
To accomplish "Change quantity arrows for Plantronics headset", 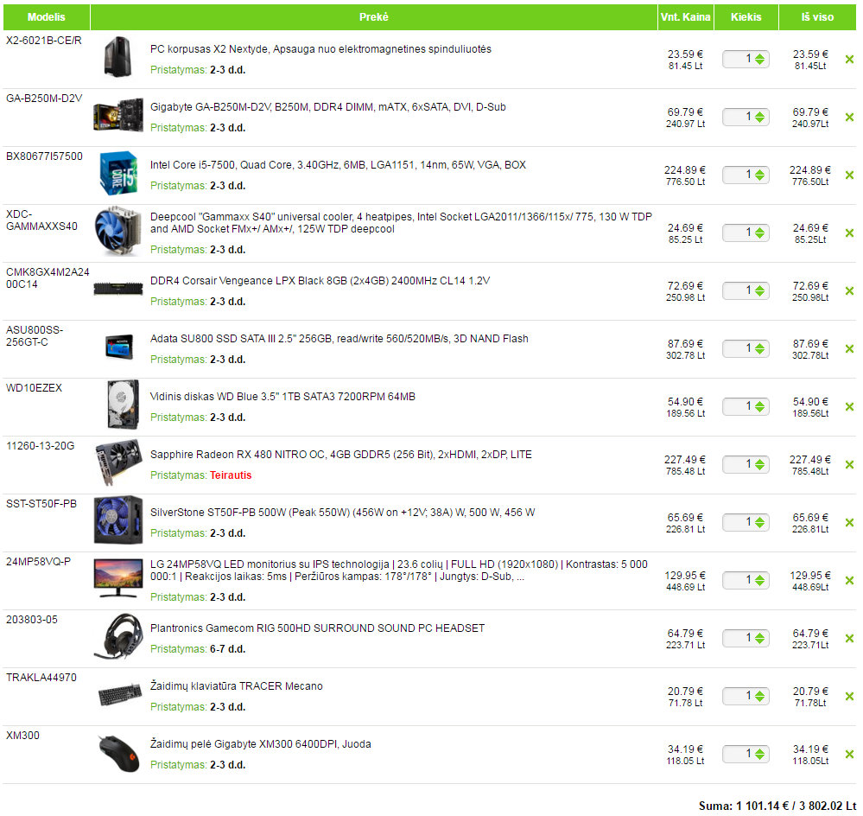I will (x=759, y=638).
